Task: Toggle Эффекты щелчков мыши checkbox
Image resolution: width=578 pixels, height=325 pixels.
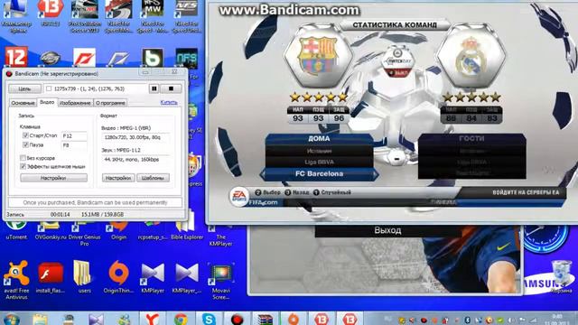Action: pyautogui.click(x=23, y=166)
